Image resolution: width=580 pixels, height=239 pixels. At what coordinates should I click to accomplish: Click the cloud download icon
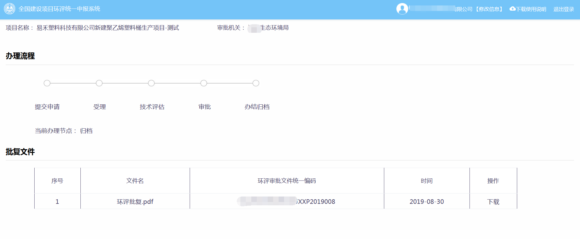[x=512, y=9]
